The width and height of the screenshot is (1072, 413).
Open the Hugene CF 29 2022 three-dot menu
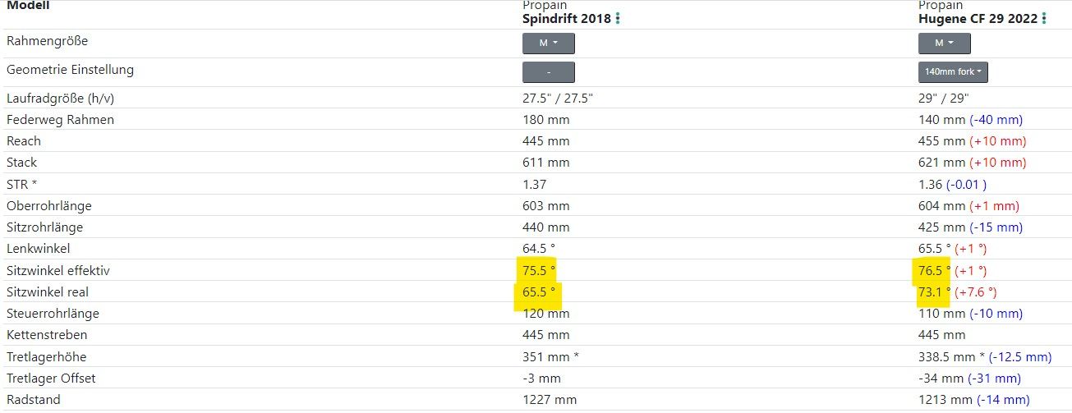tap(1044, 18)
